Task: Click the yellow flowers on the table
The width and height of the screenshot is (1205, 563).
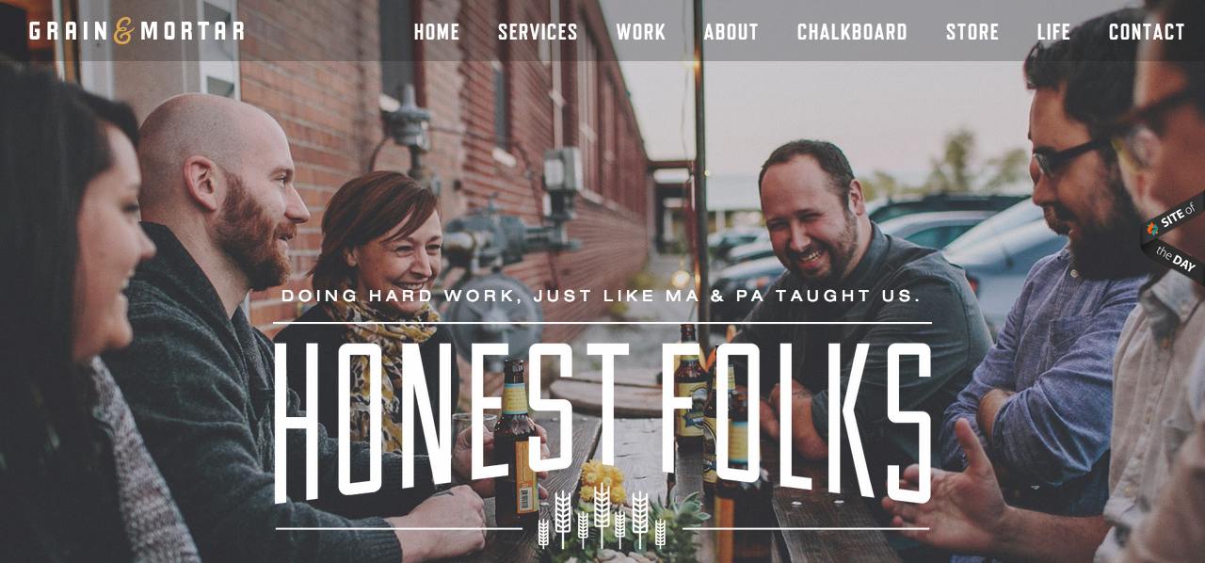Action: pyautogui.click(x=602, y=482)
